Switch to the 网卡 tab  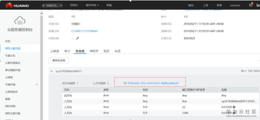tap(67, 51)
